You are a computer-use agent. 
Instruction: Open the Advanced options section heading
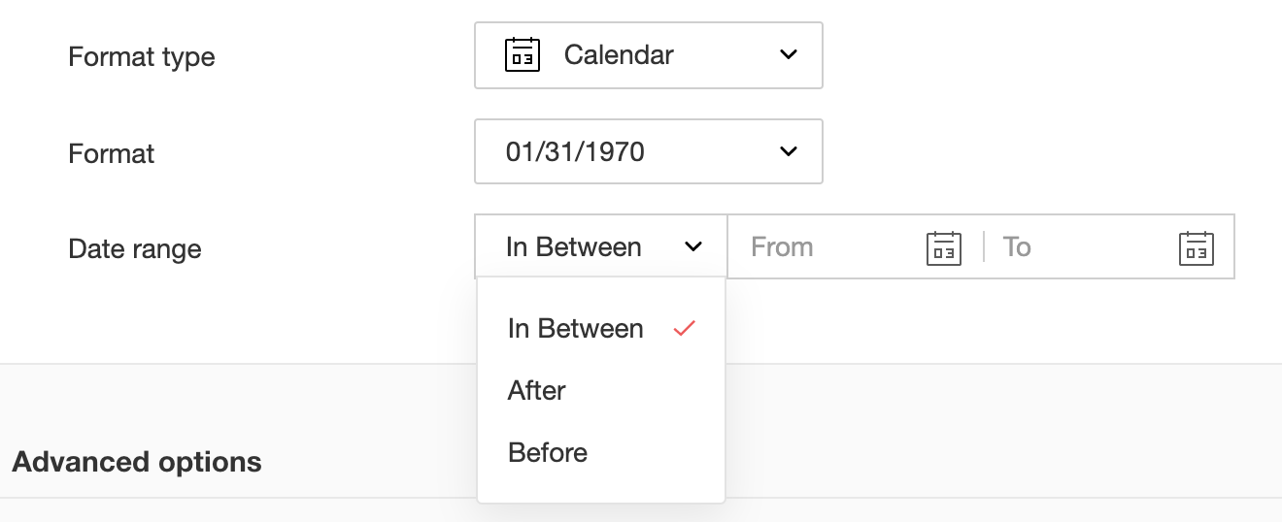137,462
